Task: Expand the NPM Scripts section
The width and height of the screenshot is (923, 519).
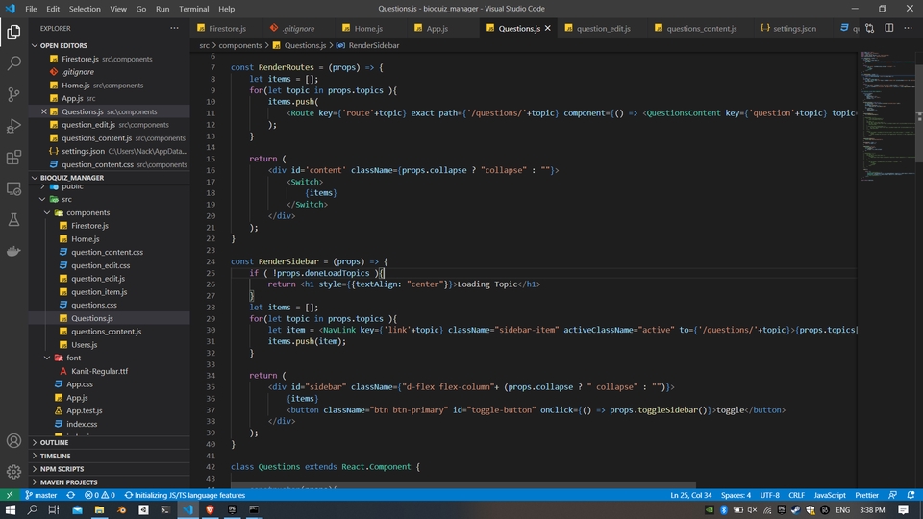Action: (109, 469)
